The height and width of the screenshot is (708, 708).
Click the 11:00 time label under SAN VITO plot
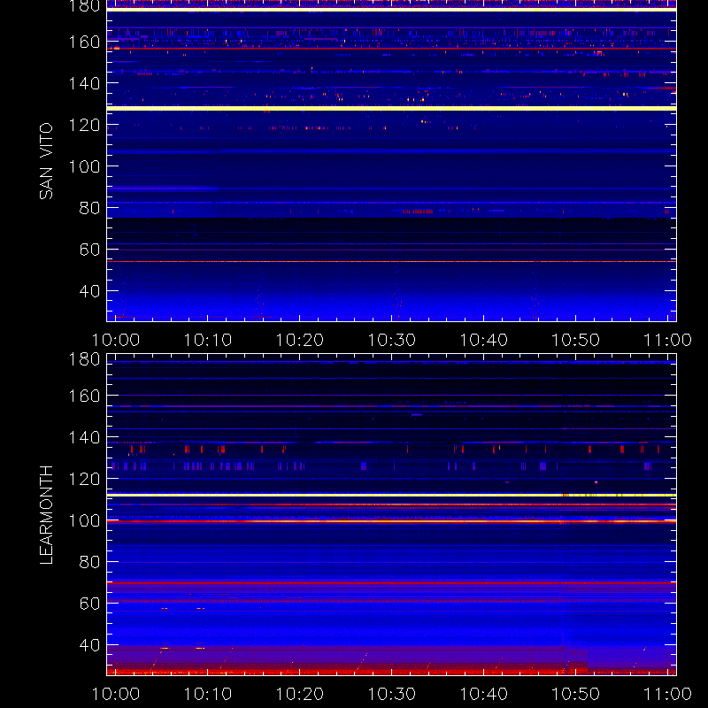tap(667, 340)
